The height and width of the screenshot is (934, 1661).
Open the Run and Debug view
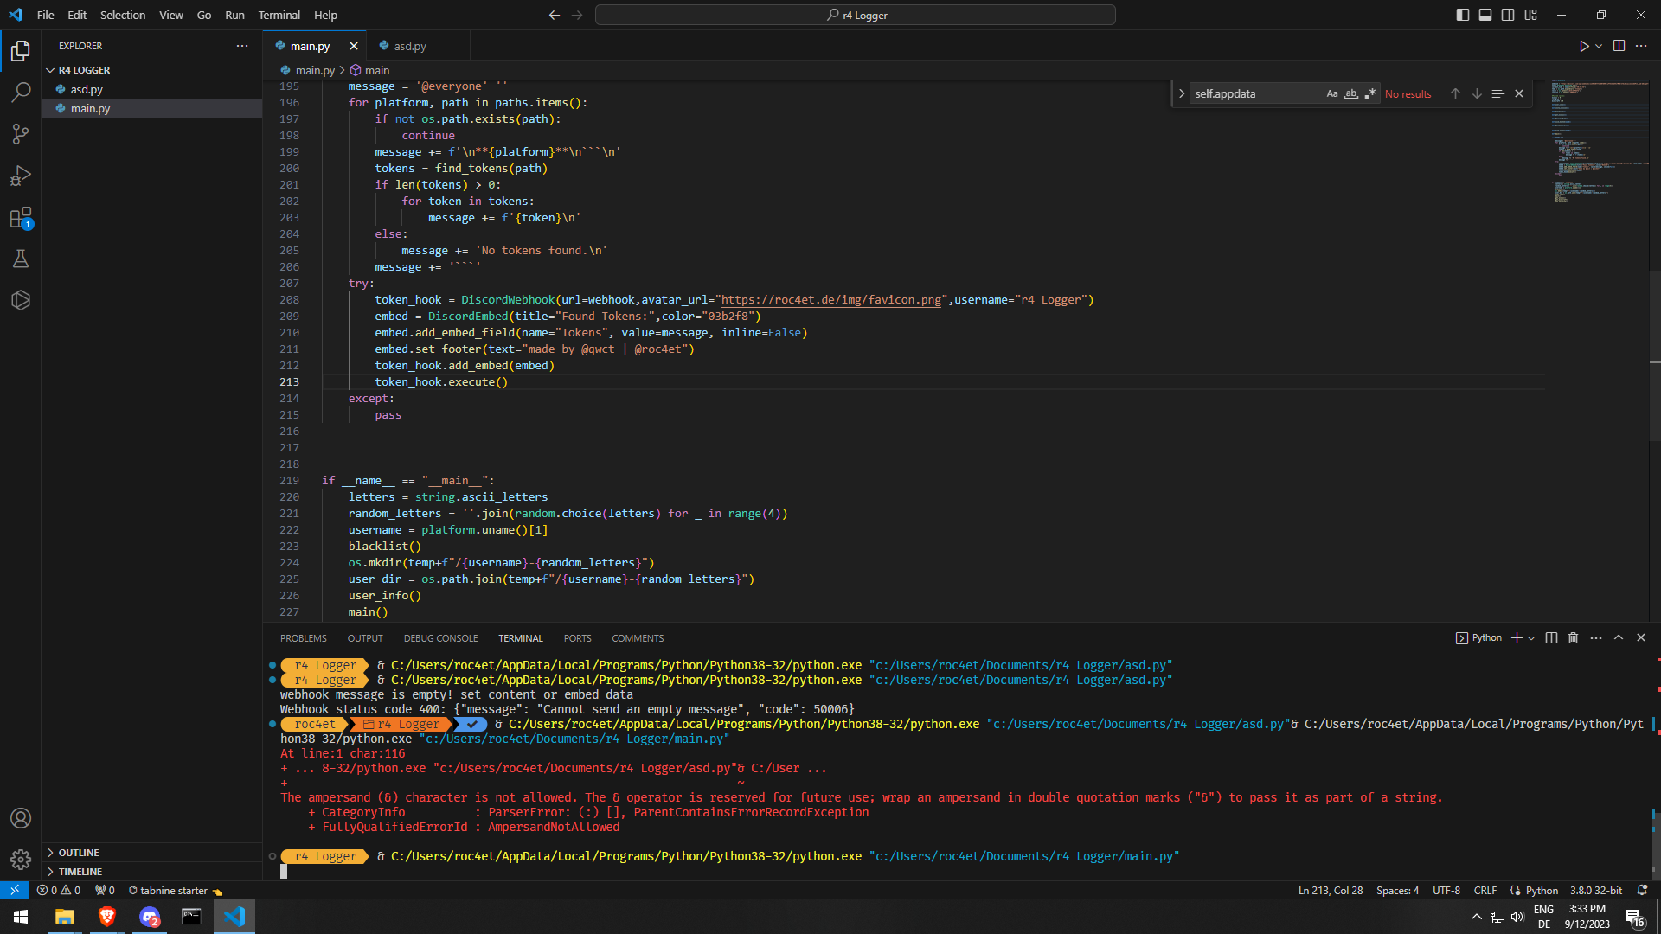(21, 176)
